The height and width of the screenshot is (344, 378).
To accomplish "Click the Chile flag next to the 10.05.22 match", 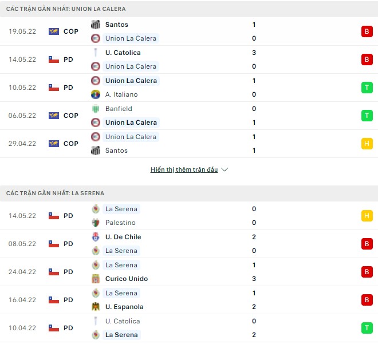I will [54, 88].
